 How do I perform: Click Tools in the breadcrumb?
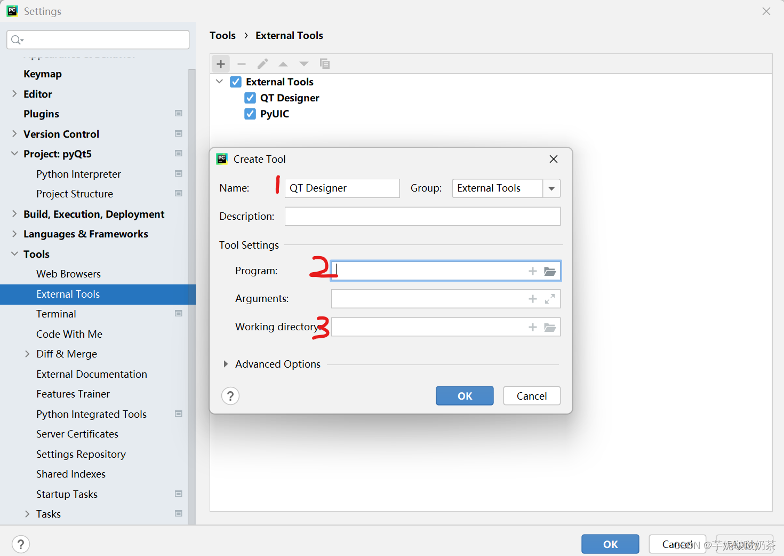click(222, 35)
